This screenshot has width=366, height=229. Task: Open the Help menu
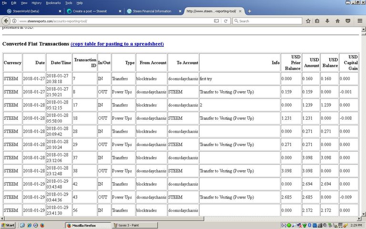(x=80, y=3)
